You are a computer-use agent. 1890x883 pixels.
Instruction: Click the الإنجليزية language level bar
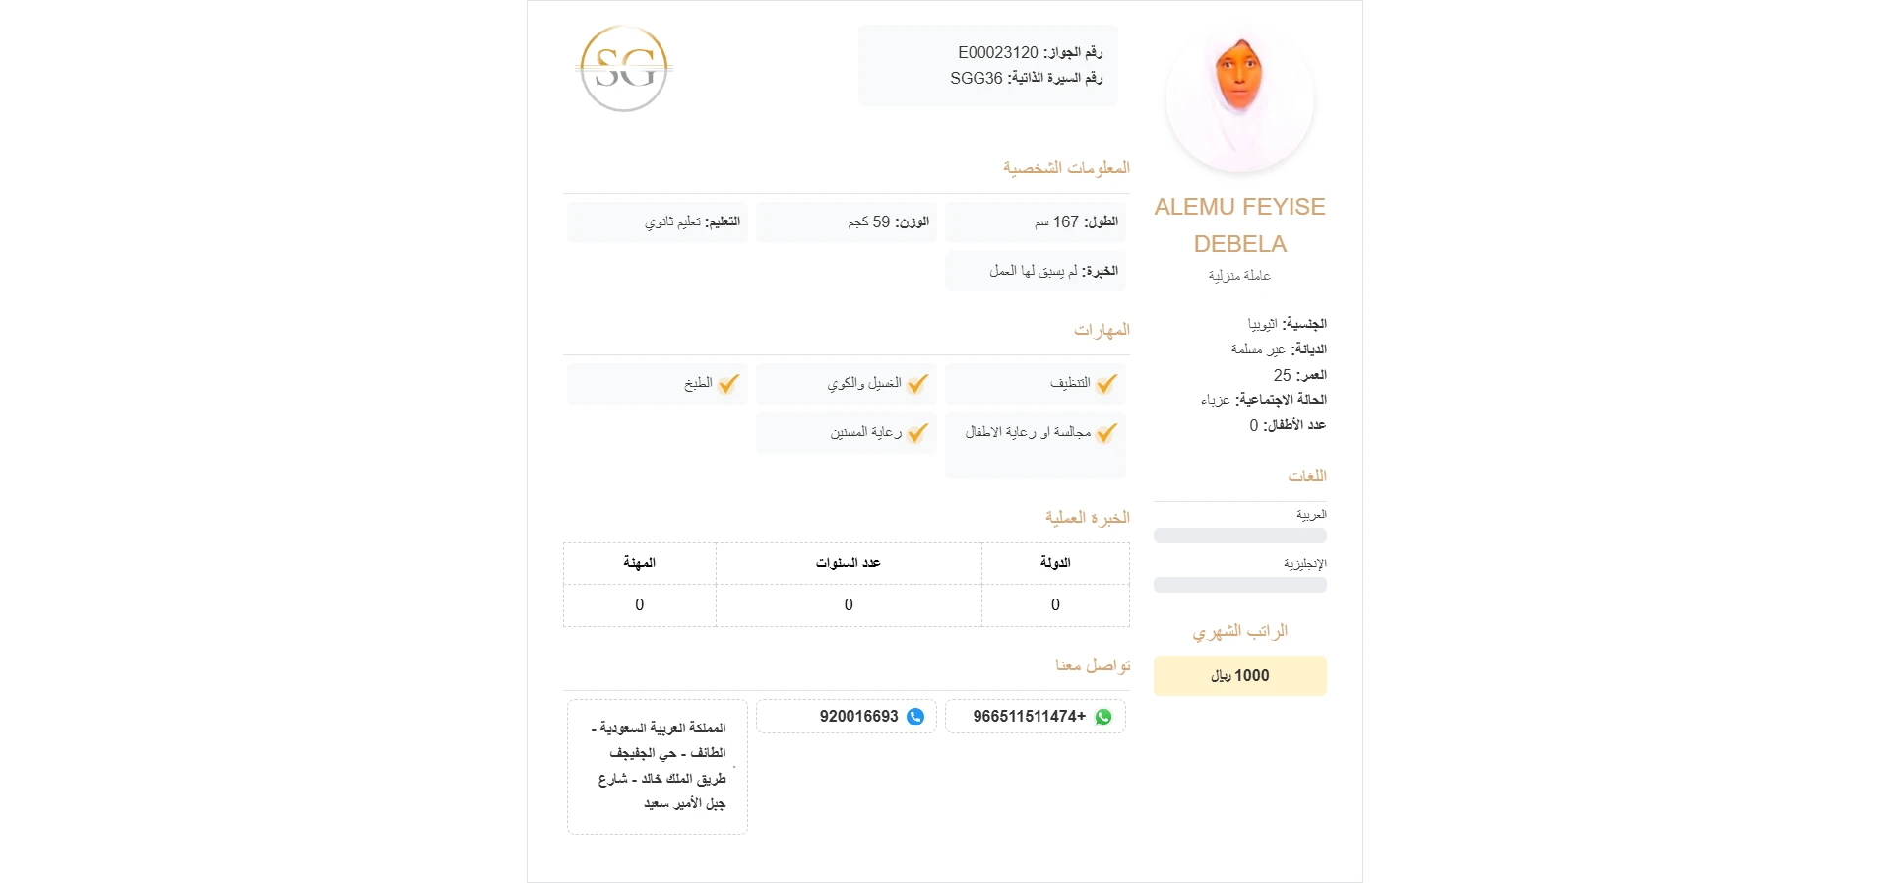coord(1240,585)
